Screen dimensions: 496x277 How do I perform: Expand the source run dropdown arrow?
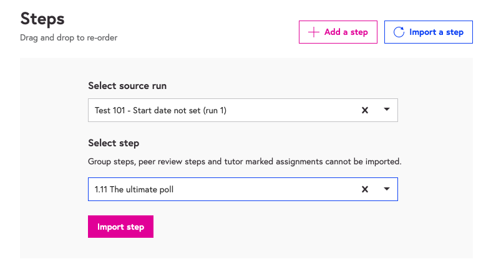(386, 110)
